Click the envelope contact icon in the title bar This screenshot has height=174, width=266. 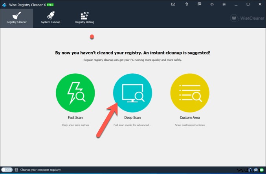point(173,4)
